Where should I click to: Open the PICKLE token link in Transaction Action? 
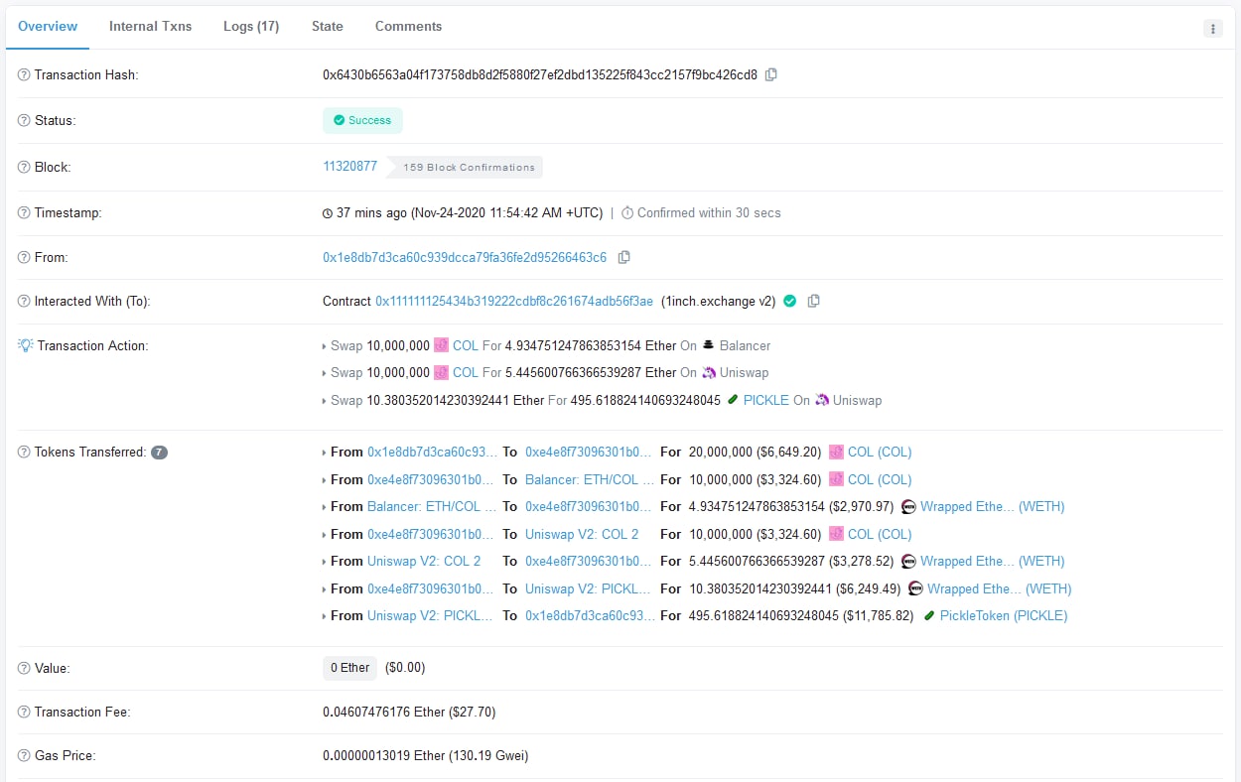(x=765, y=400)
